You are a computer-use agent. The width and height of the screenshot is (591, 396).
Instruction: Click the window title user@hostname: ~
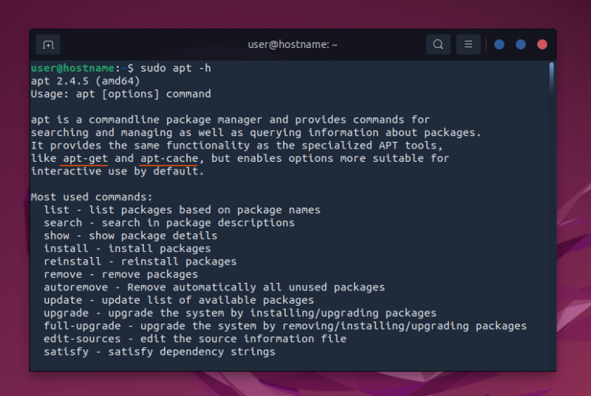click(293, 44)
